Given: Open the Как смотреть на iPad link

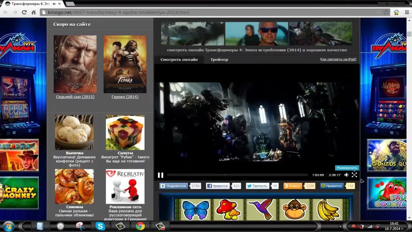Looking at the screenshot, I should pyautogui.click(x=338, y=59).
